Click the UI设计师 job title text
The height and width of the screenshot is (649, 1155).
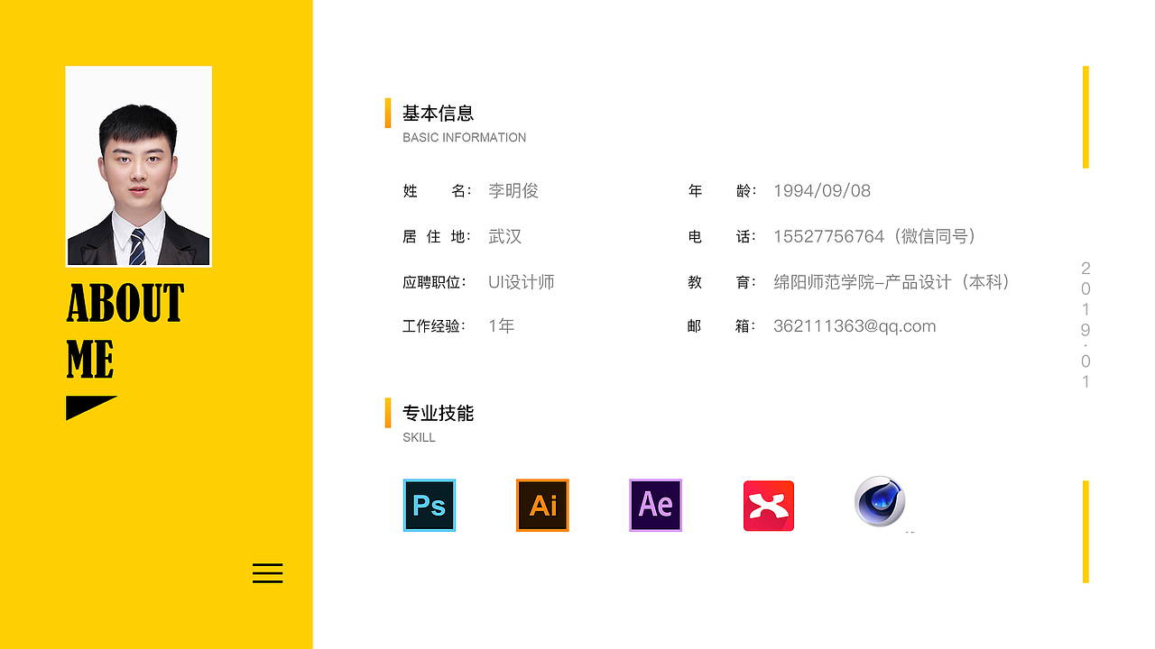[x=521, y=282]
